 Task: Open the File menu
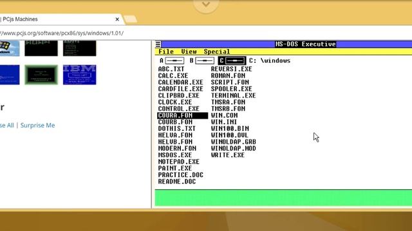pos(166,51)
